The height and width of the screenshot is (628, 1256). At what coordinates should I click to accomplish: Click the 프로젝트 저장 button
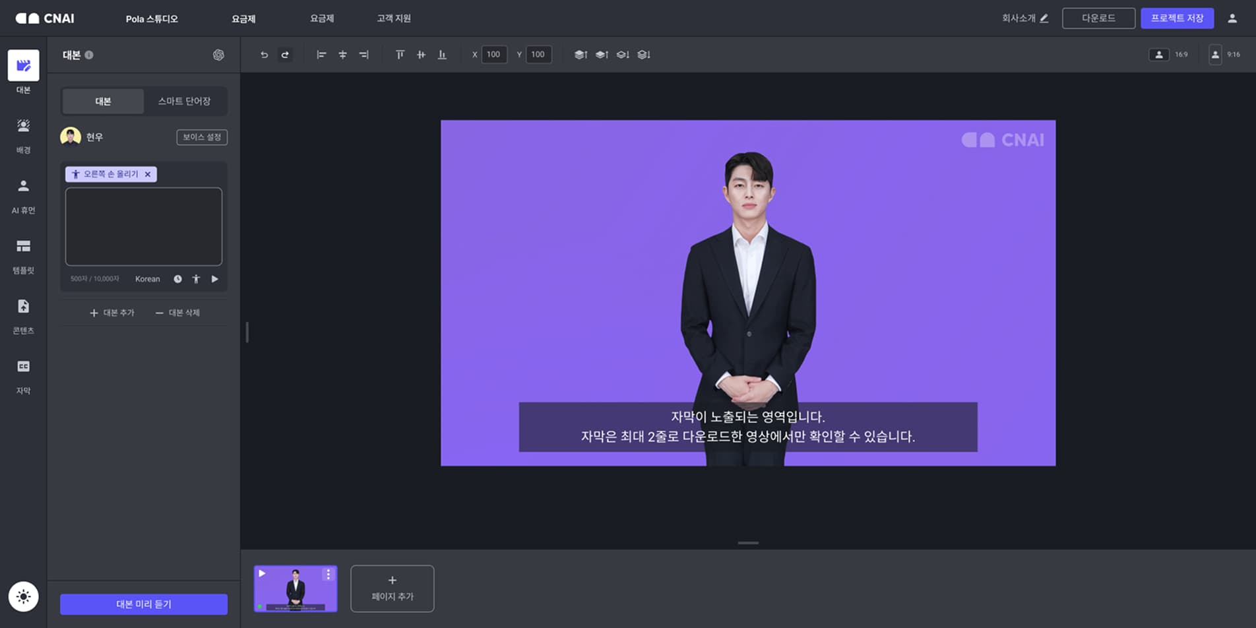(1177, 18)
